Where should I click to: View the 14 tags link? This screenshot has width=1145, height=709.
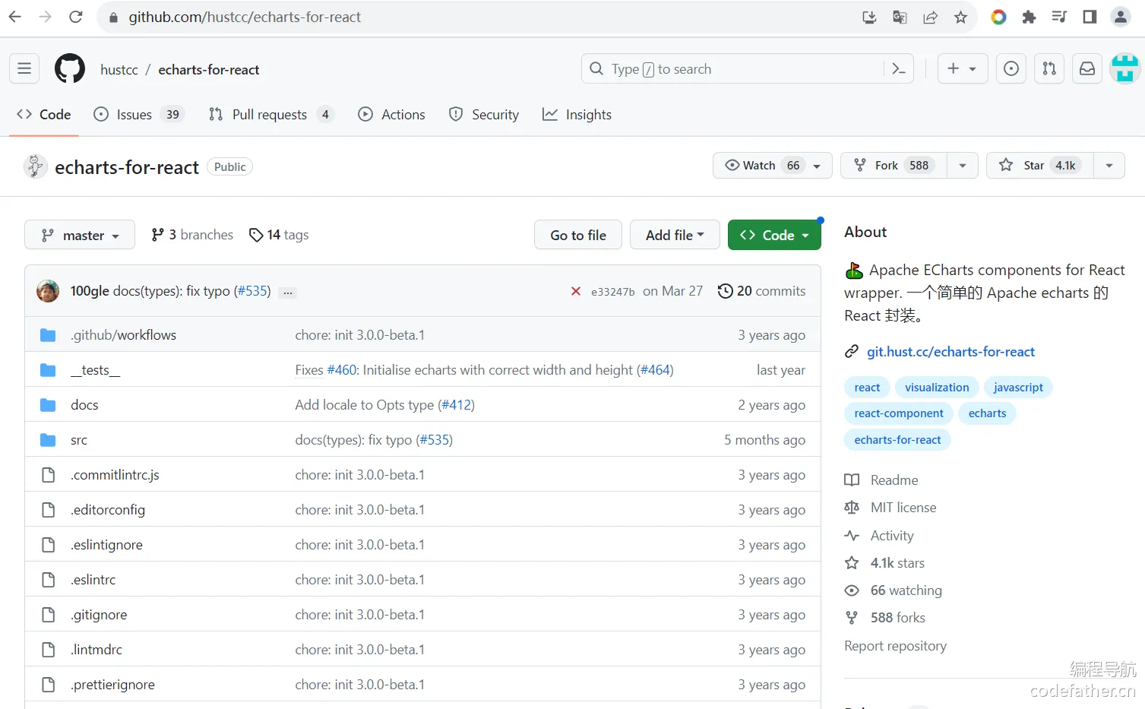click(x=279, y=235)
